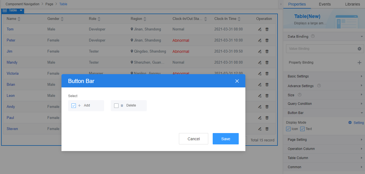Delete the row for Mandy
This screenshot has width=365, height=174.
point(267,63)
